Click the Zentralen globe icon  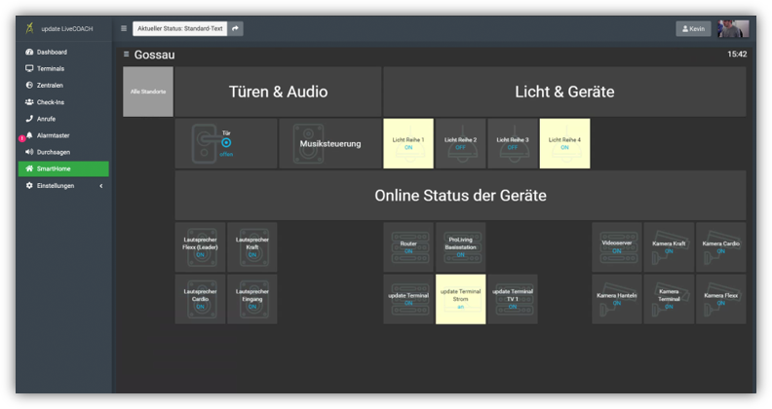click(x=29, y=85)
